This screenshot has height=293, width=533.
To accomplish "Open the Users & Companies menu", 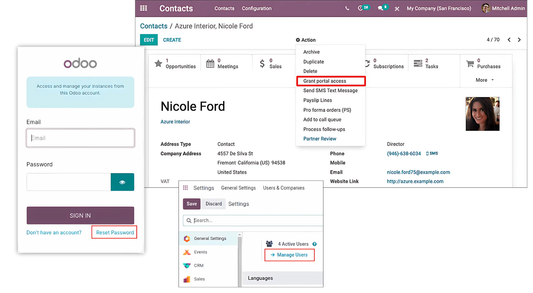I will pyautogui.click(x=284, y=188).
